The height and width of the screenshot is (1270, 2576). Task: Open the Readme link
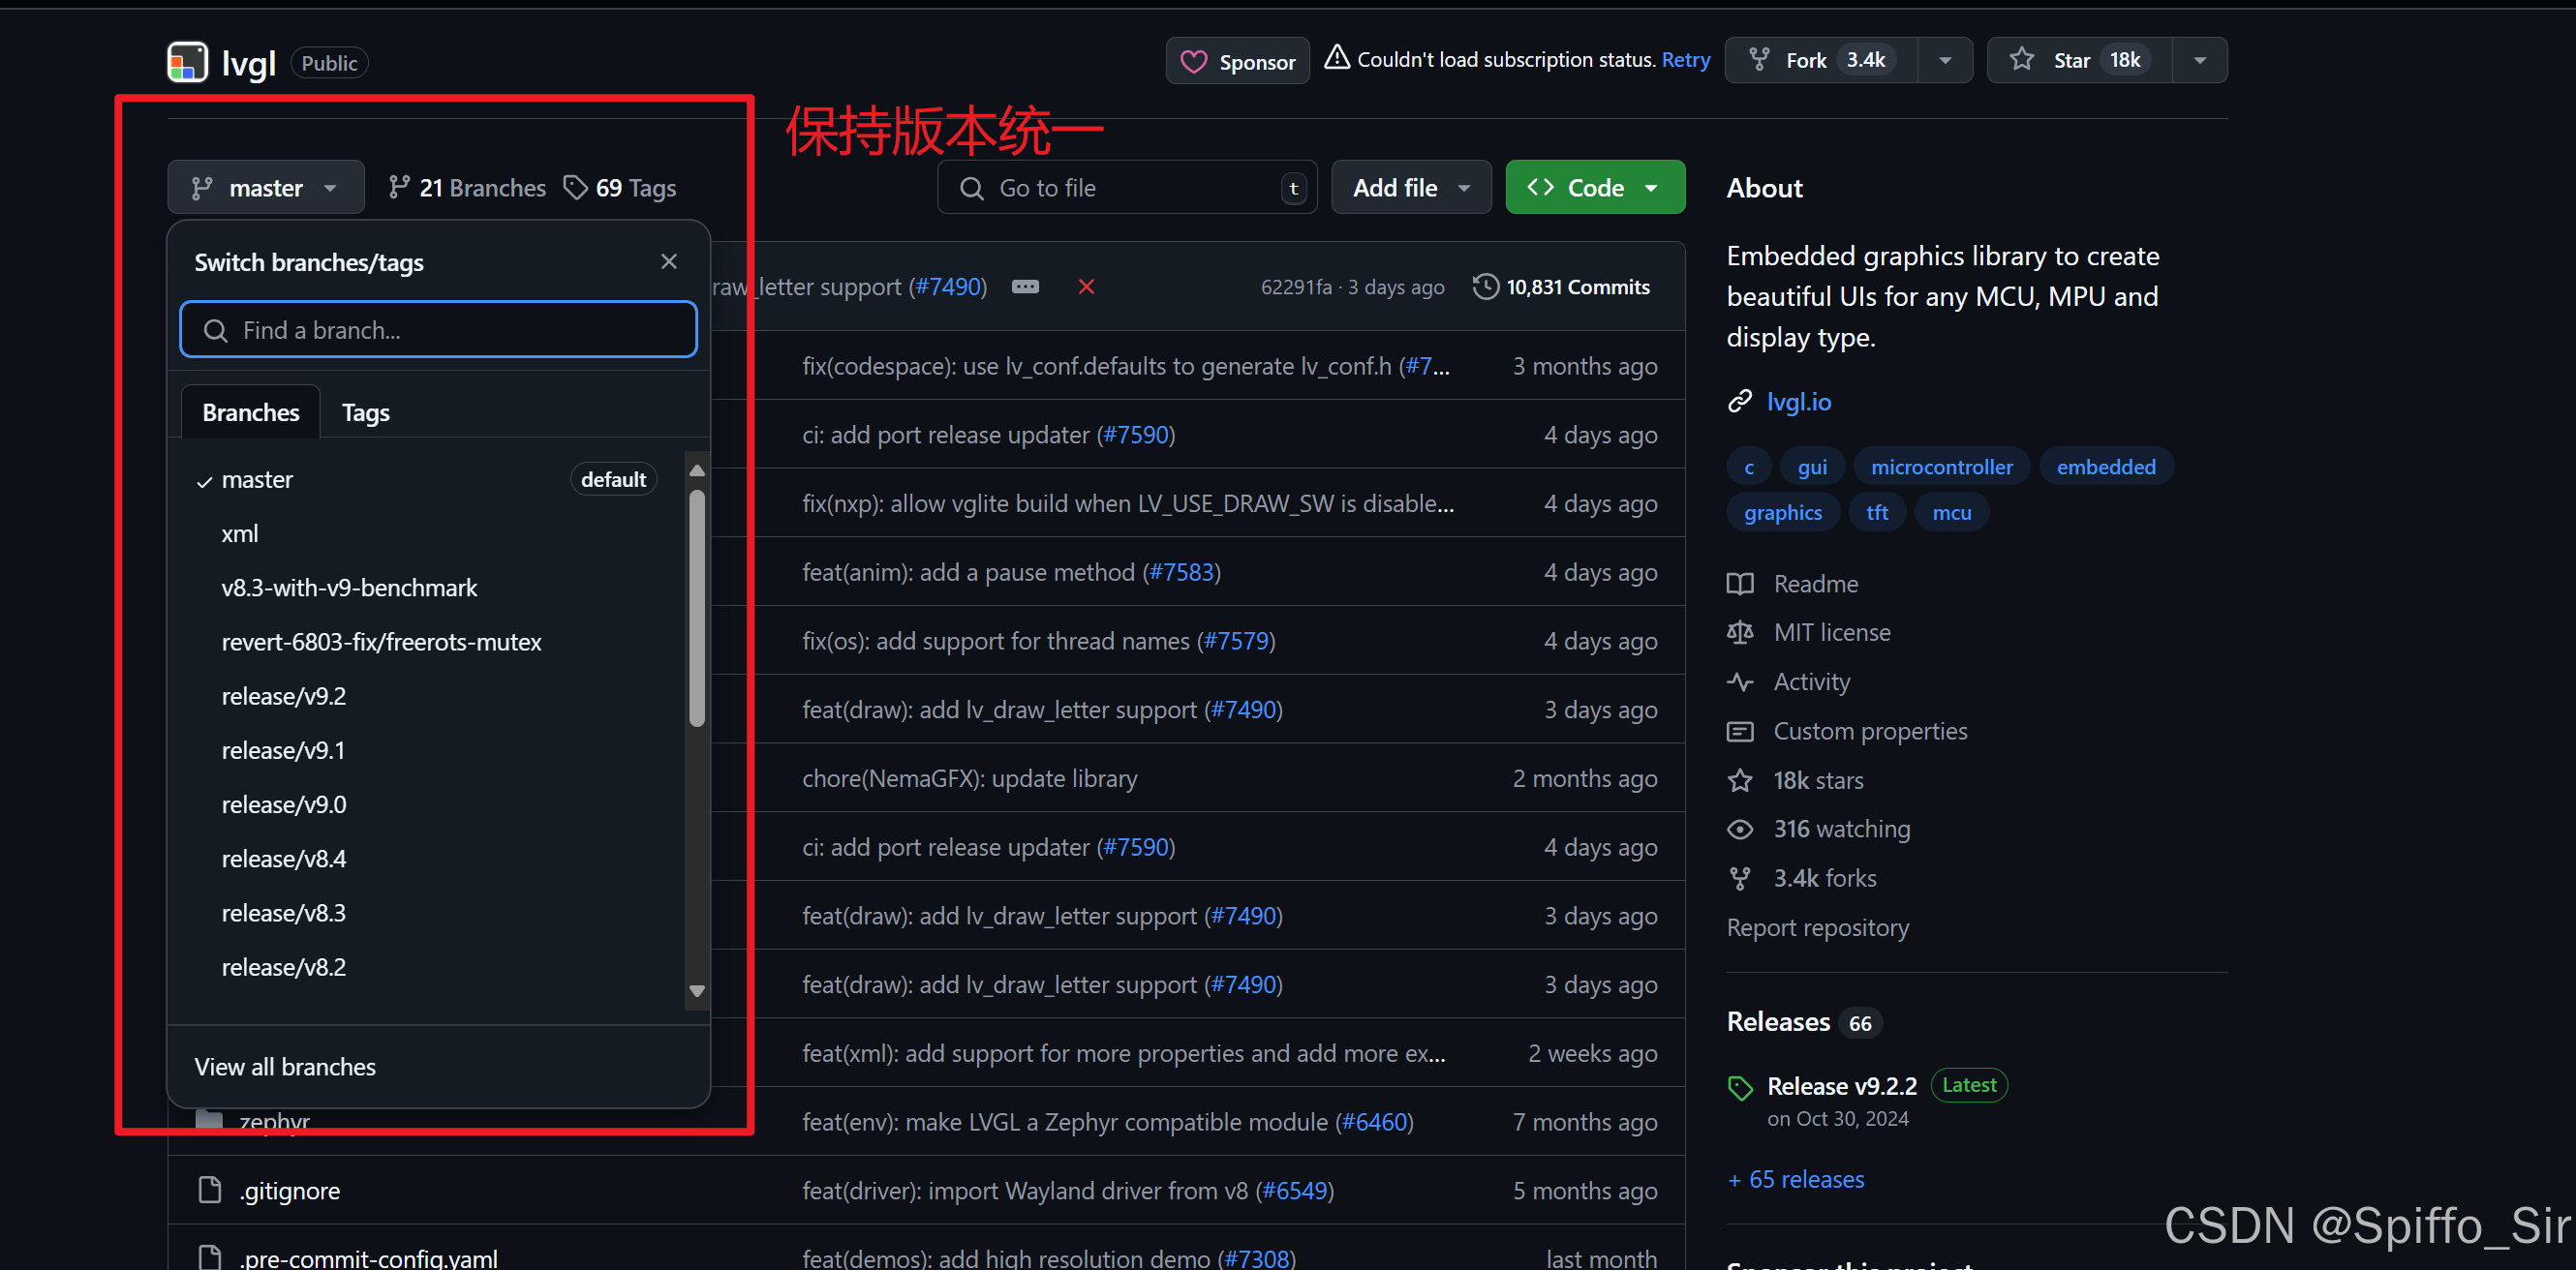tap(1794, 585)
